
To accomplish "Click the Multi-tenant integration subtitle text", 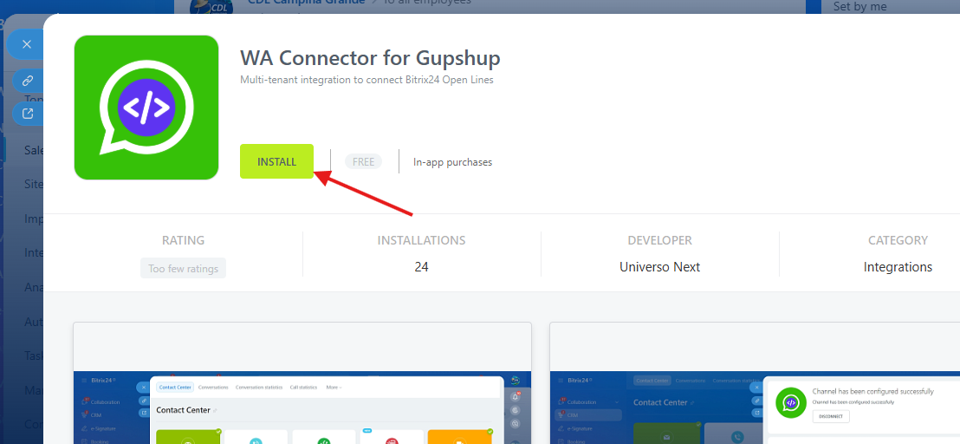I will (x=366, y=81).
